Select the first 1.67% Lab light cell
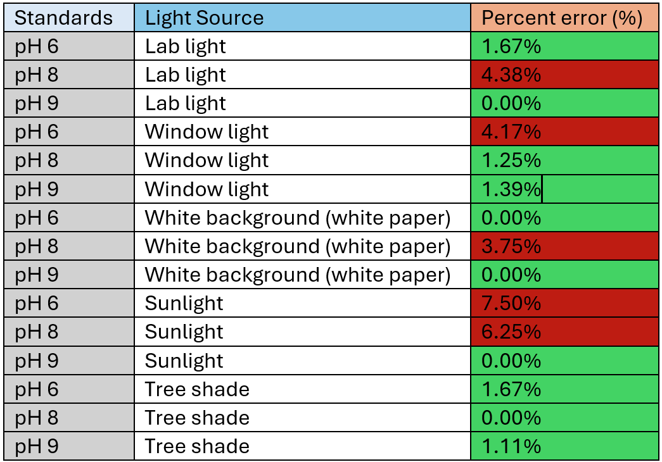Viewport: 662px width, 462px height. pyautogui.click(x=564, y=46)
